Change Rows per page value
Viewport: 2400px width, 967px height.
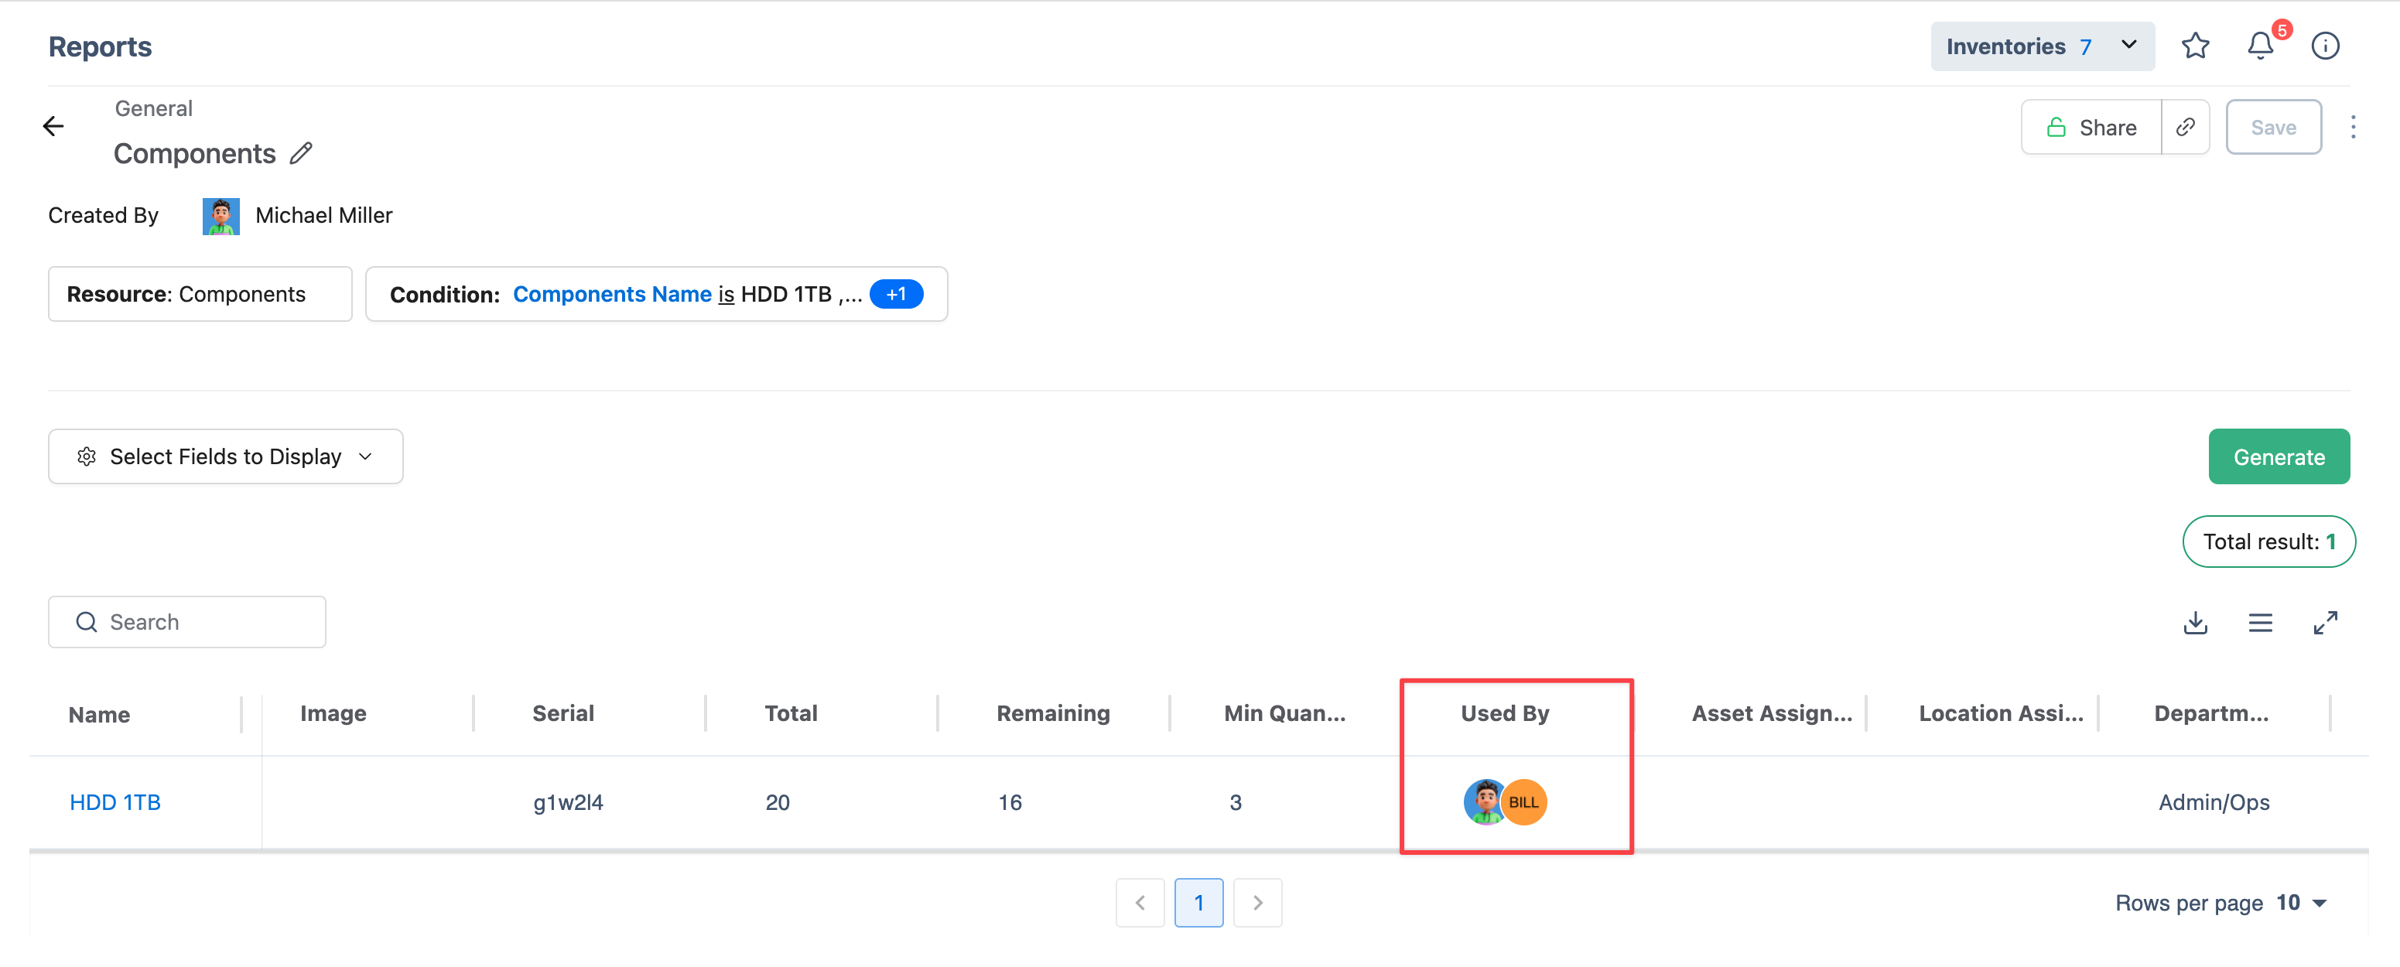[x=2301, y=903]
